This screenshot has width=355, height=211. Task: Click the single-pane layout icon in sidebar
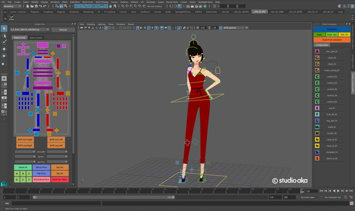(x=4, y=79)
